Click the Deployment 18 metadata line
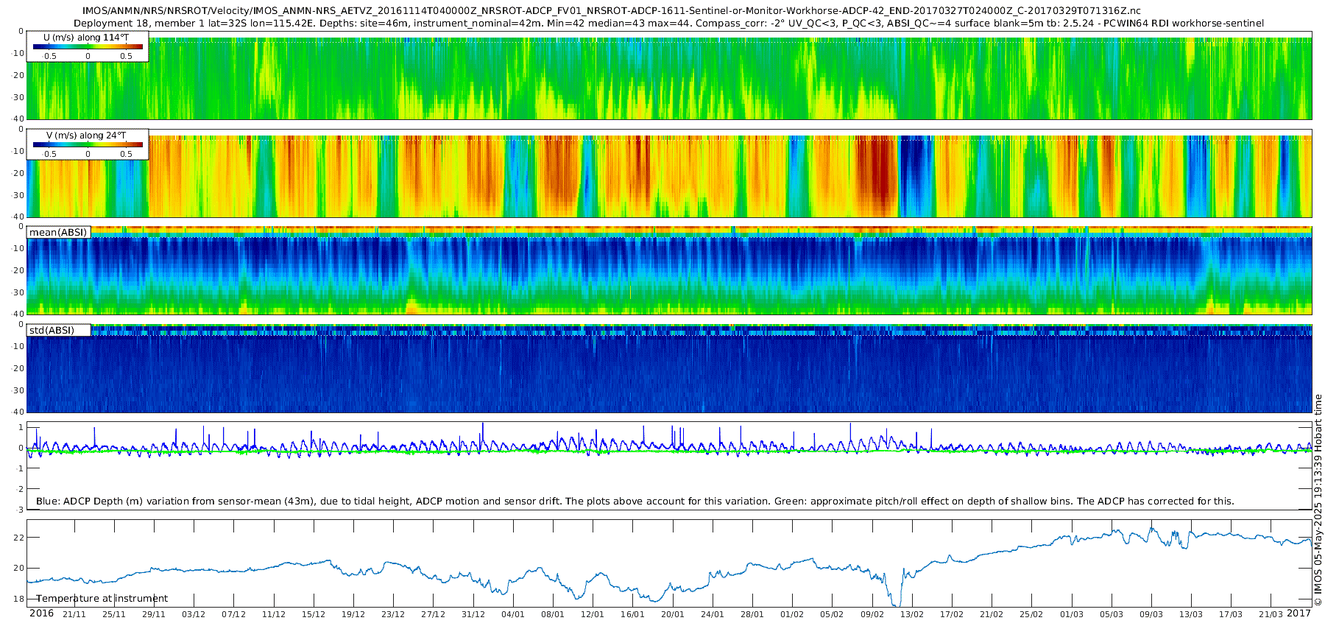Screen dimensions: 1325x626 pos(668,23)
